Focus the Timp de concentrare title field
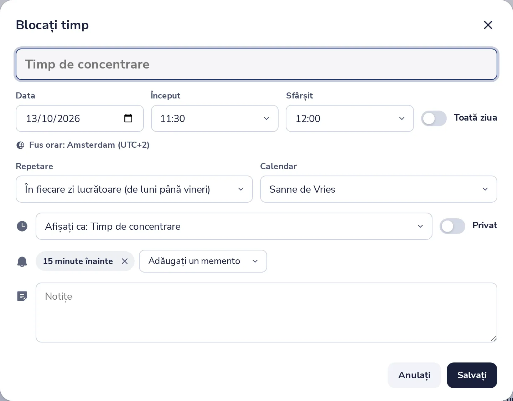 point(256,64)
